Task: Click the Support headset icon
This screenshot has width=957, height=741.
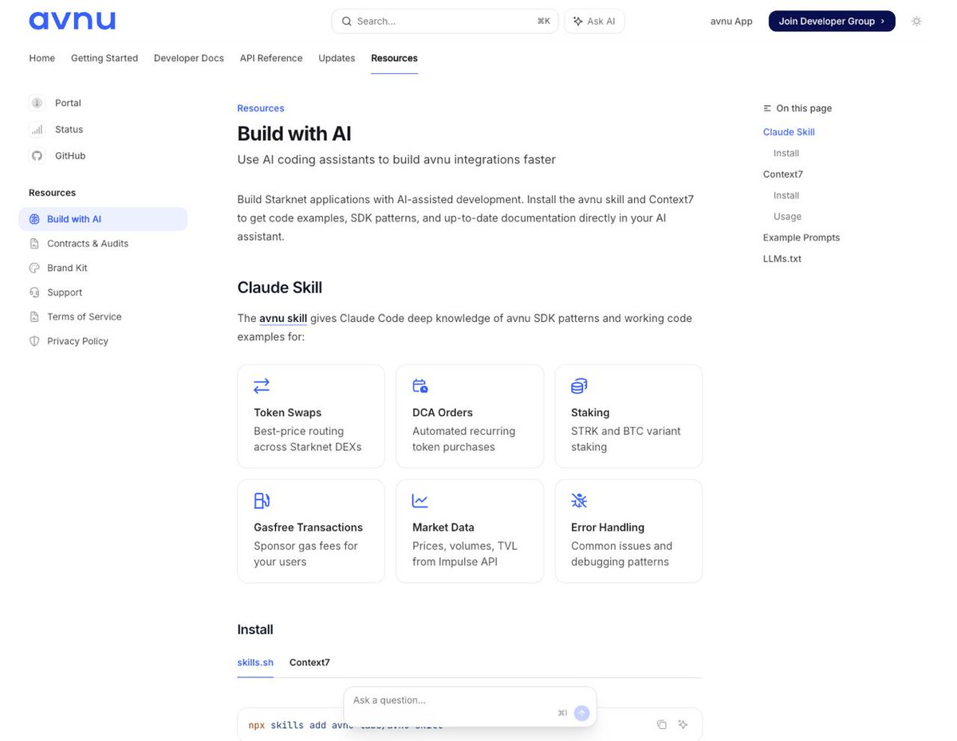Action: coord(34,292)
